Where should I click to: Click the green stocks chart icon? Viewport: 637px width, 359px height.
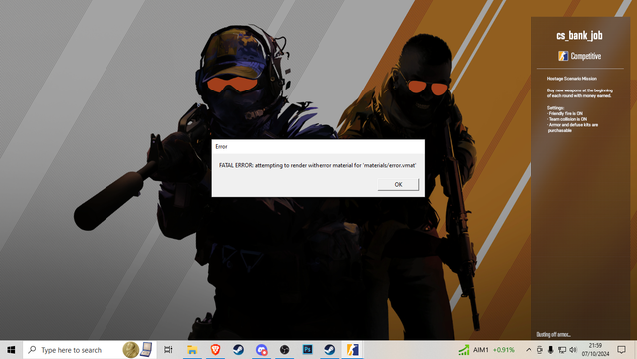(x=464, y=350)
